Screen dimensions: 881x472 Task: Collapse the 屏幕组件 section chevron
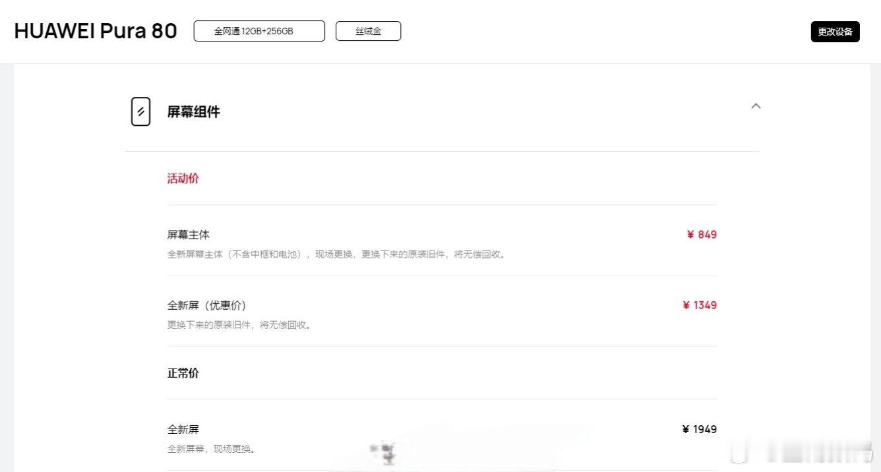756,105
